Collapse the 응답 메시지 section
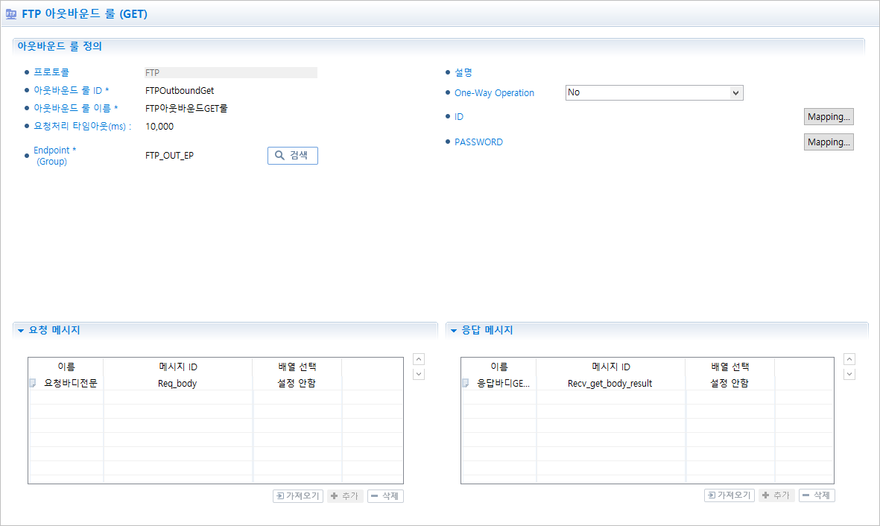Image resolution: width=880 pixels, height=526 pixels. pos(454,330)
